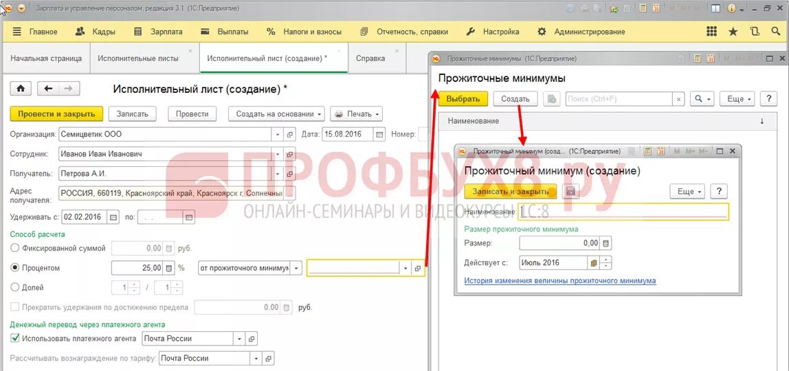The image size is (789, 371).
Task: Expand платежный агент Почта России dropdown
Action: tap(239, 339)
